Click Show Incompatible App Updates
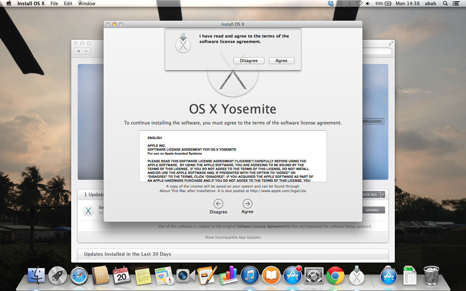 pyautogui.click(x=233, y=237)
